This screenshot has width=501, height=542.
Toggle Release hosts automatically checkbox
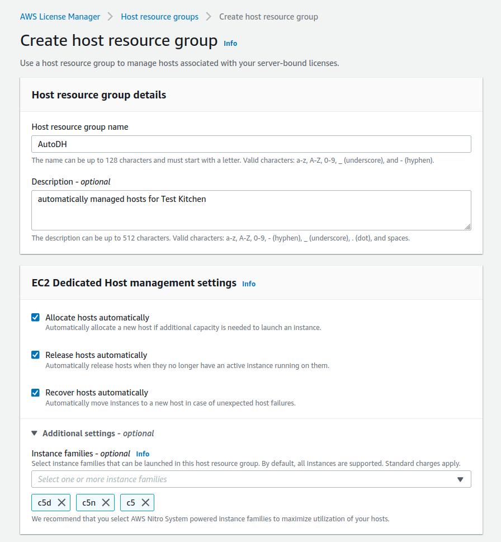[35, 355]
